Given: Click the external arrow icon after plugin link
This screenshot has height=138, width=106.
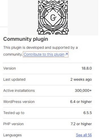Looking at the screenshot, I should click(66, 54).
